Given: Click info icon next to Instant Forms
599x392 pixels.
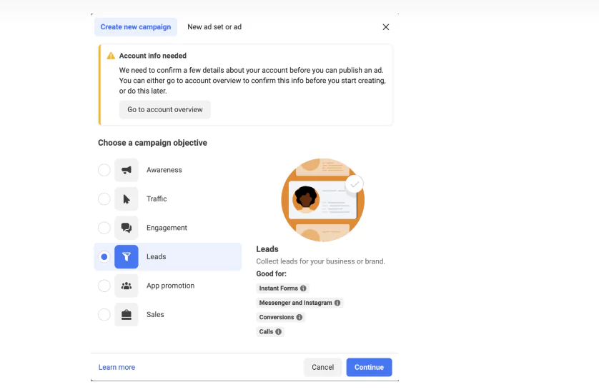Looking at the screenshot, I should pyautogui.click(x=303, y=288).
